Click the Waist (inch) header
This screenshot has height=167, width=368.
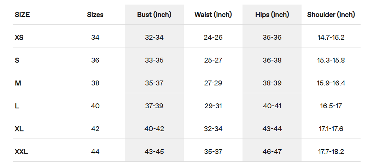(213, 15)
